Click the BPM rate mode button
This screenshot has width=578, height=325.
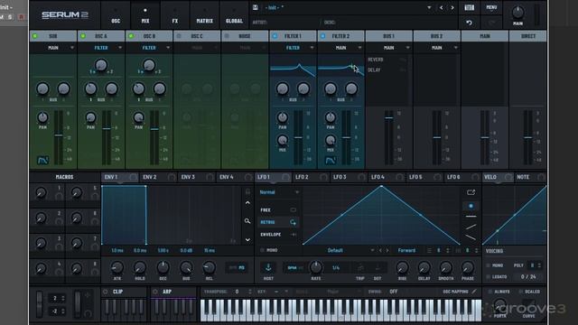pos(292,268)
